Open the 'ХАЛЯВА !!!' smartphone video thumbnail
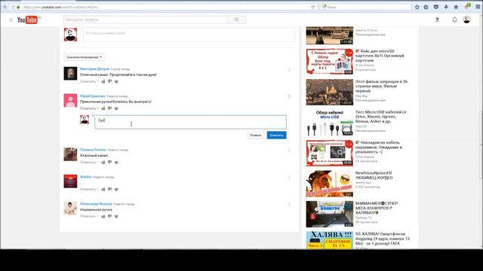This screenshot has width=483, height=271. pyautogui.click(x=329, y=240)
